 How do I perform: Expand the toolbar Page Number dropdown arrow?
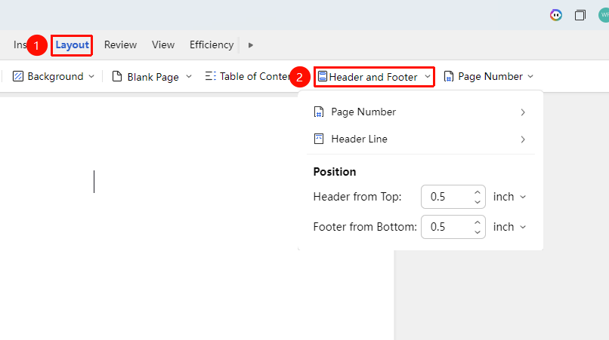click(x=530, y=76)
